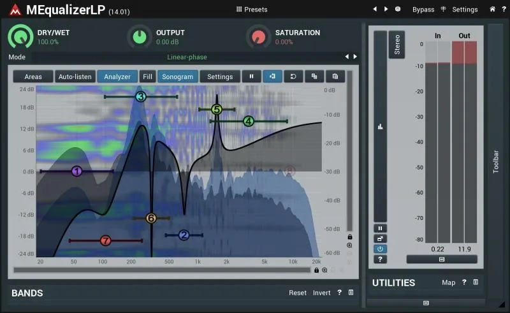The width and height of the screenshot is (510, 313).
Task: Click the copy icon in the graph toolbar
Action: [314, 76]
